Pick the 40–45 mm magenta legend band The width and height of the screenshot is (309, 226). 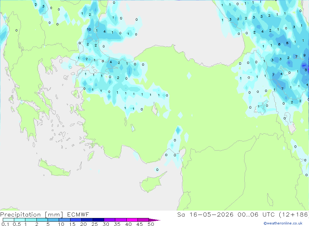tap(132, 220)
